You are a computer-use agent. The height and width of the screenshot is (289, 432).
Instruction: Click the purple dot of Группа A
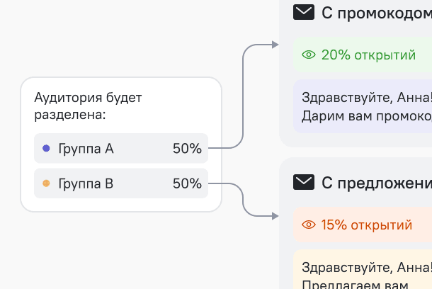[46, 149]
